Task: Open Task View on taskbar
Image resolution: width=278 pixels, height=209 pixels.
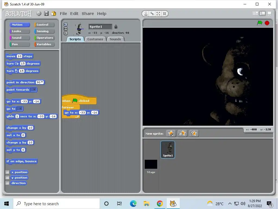Action: click(x=119, y=204)
